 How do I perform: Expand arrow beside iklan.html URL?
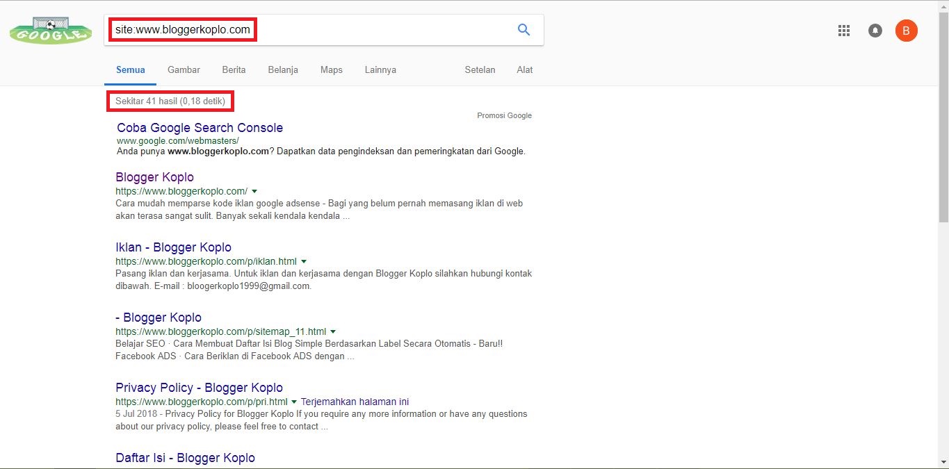click(304, 261)
